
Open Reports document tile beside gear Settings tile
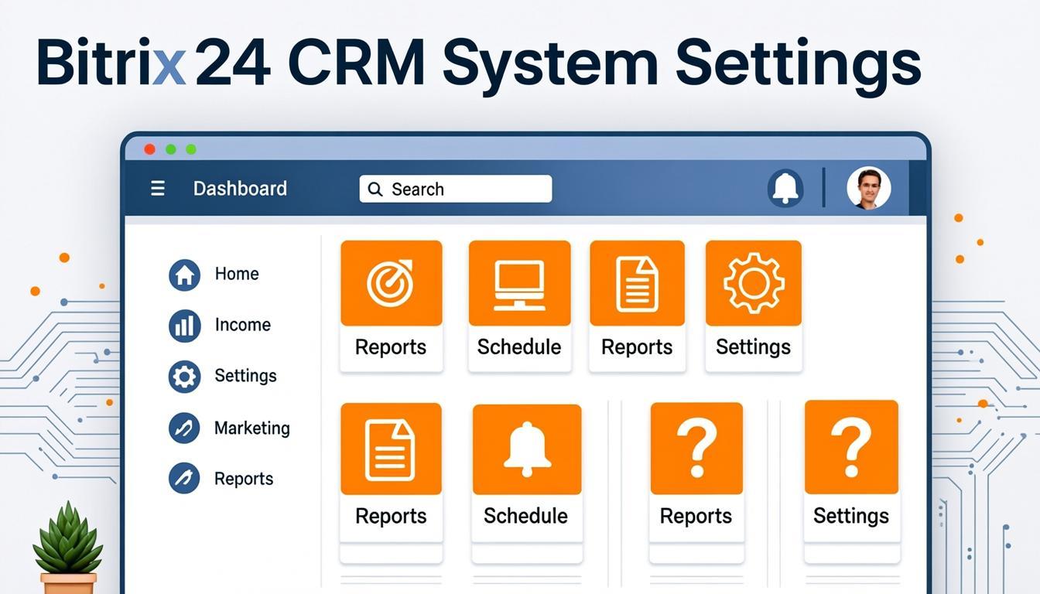click(637, 306)
